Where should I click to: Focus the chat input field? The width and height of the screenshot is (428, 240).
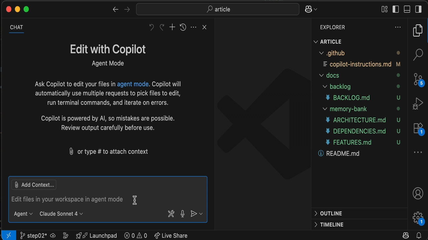[x=108, y=199]
